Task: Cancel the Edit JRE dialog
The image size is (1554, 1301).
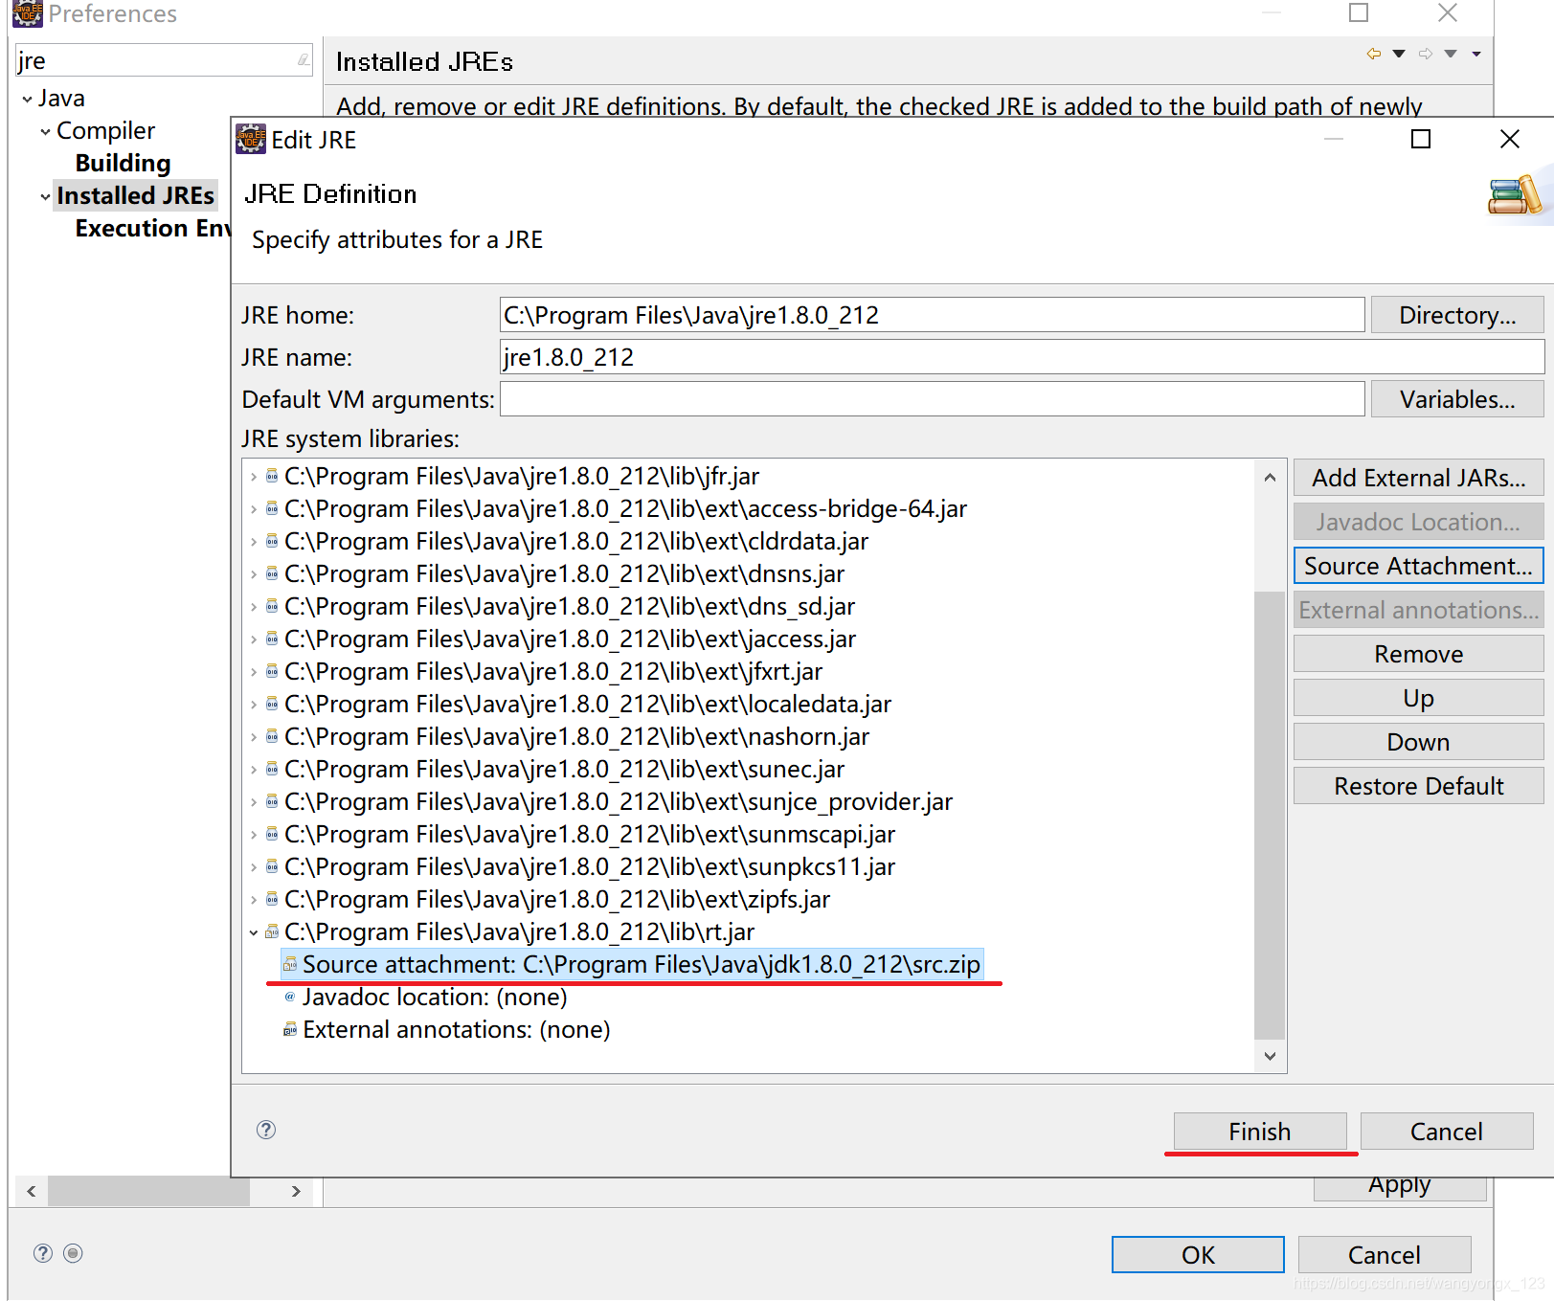Action: point(1446,1132)
